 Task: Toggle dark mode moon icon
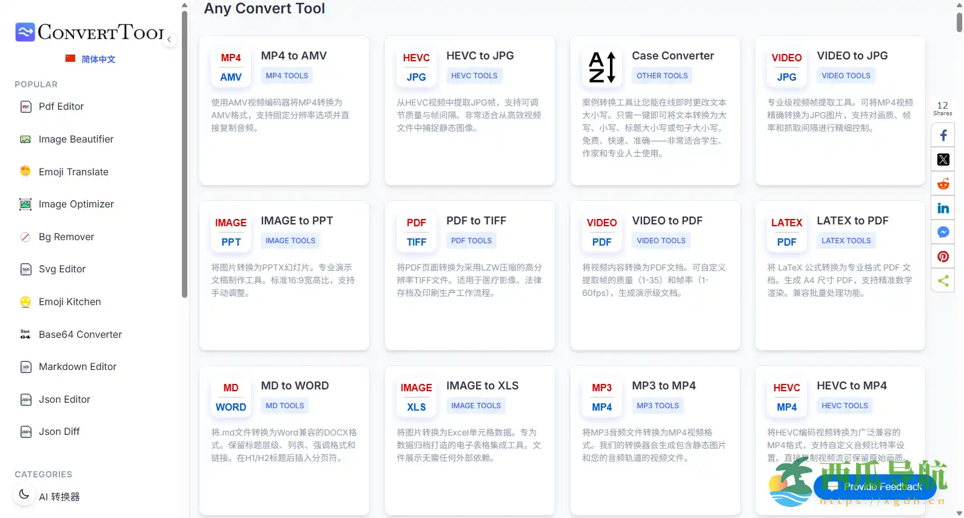[24, 494]
